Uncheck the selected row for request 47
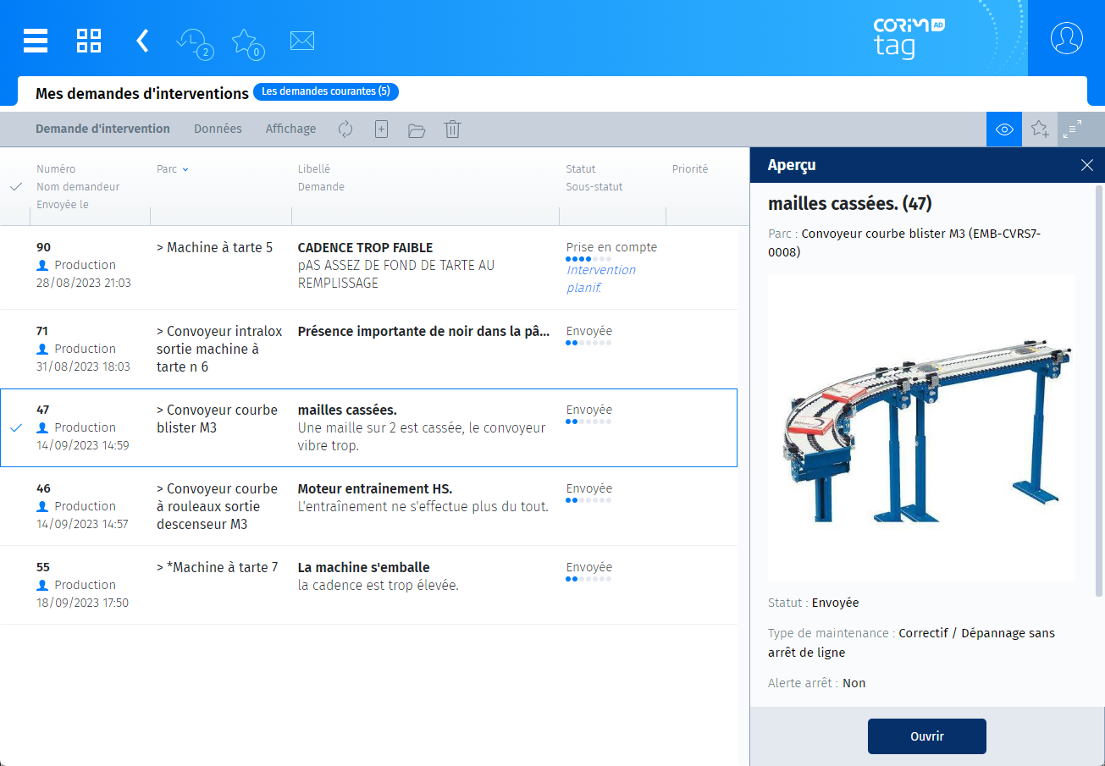1105x766 pixels. coord(15,427)
